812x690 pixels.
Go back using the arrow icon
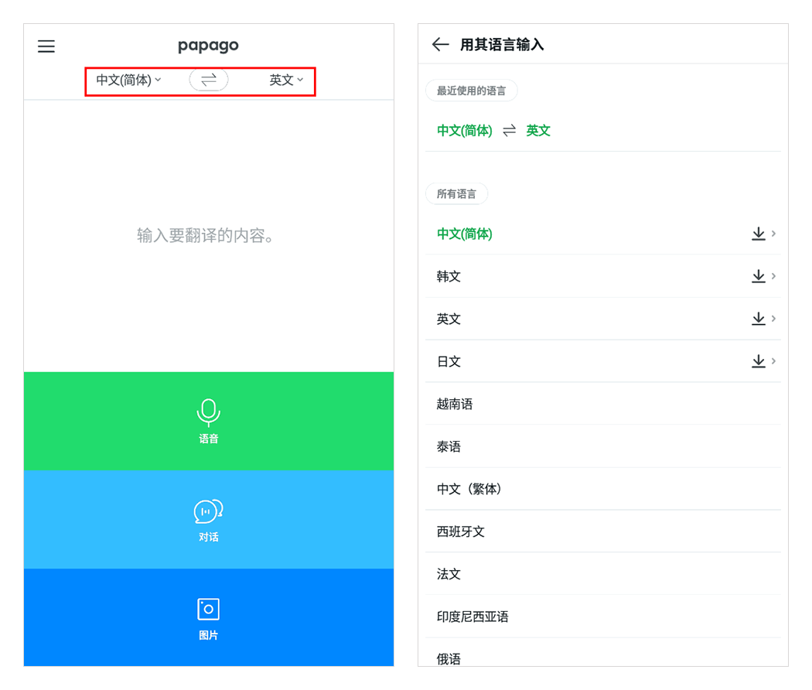pos(440,45)
